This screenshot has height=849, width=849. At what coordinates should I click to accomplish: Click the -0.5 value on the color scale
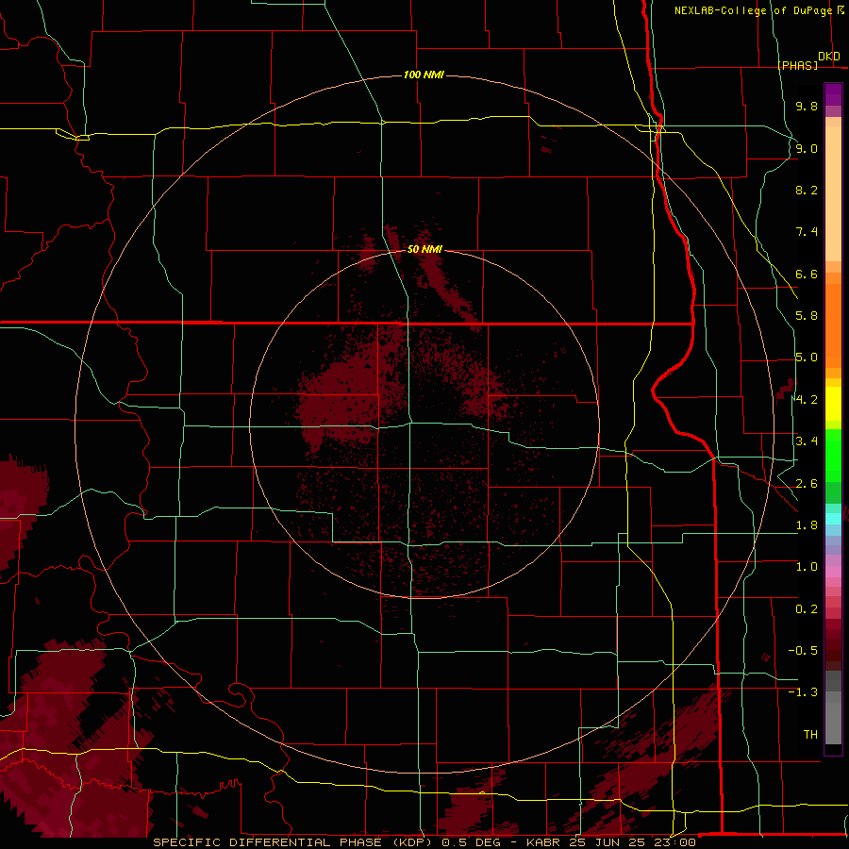[x=803, y=651]
